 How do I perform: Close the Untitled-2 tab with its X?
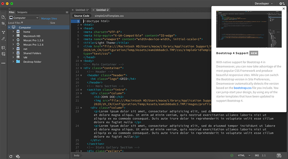tap(93, 10)
